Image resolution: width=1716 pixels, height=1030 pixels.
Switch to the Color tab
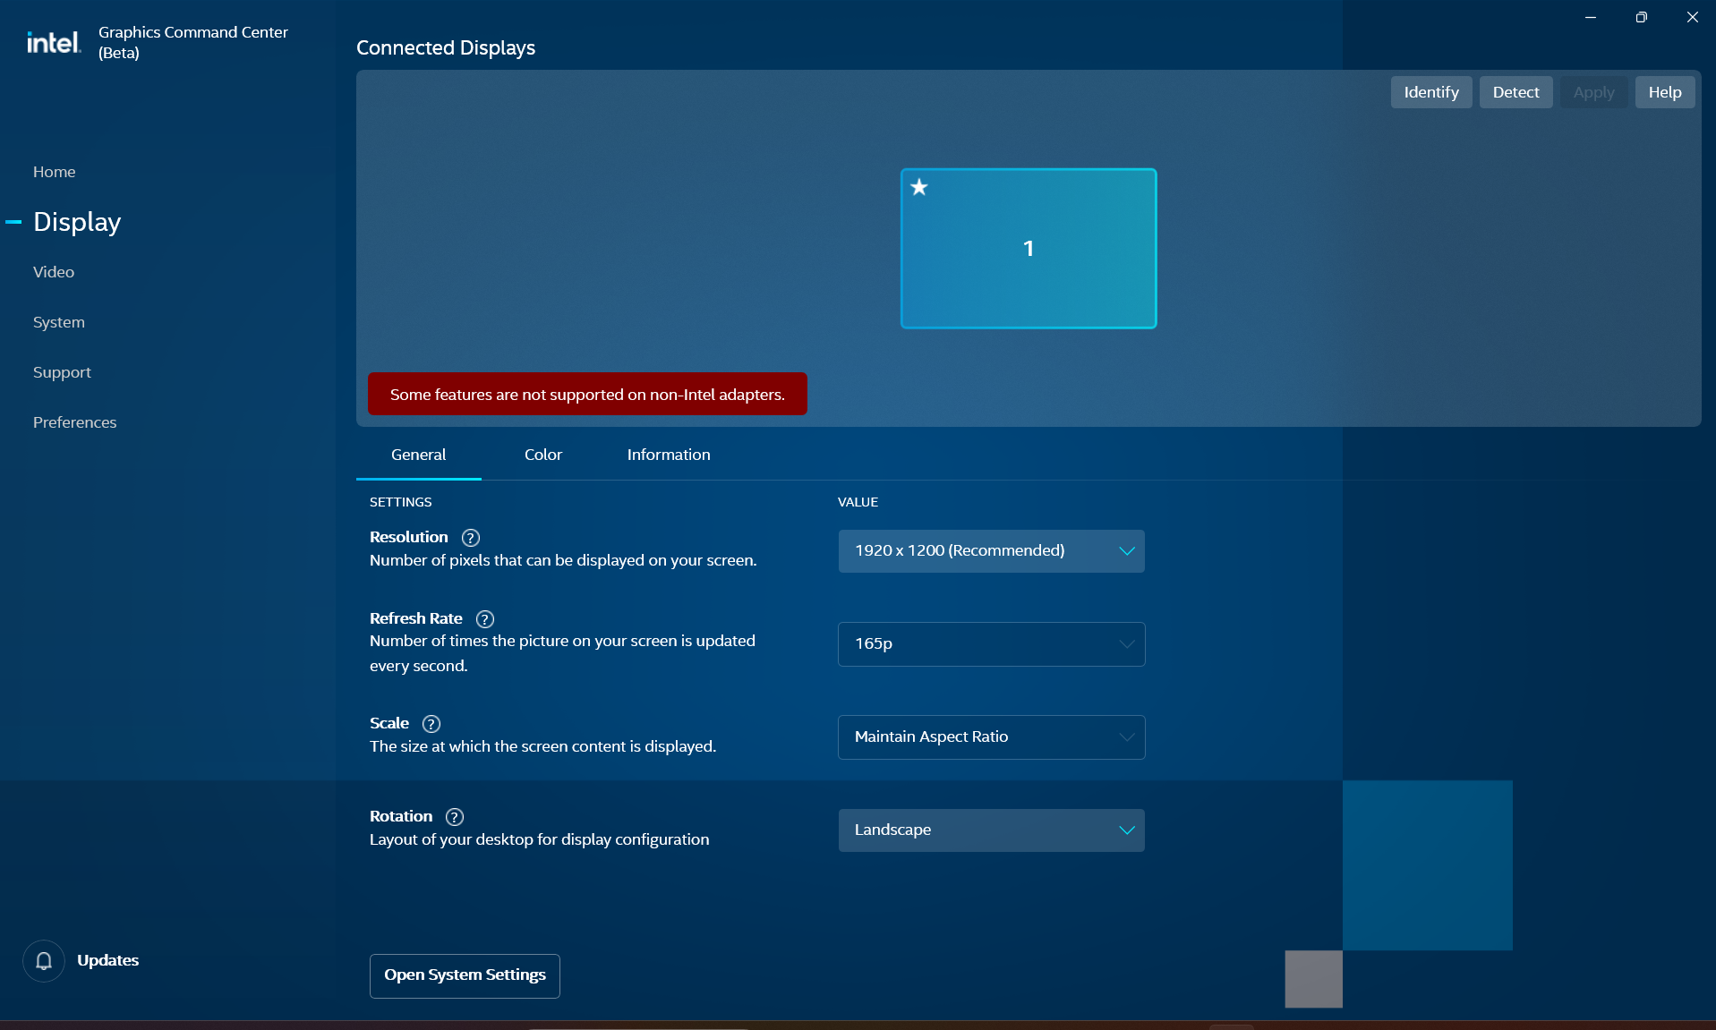click(x=543, y=455)
